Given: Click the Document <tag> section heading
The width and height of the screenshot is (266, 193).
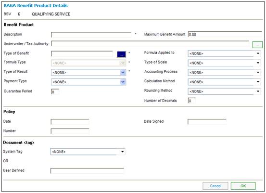Looking at the screenshot, I should pos(19,142).
